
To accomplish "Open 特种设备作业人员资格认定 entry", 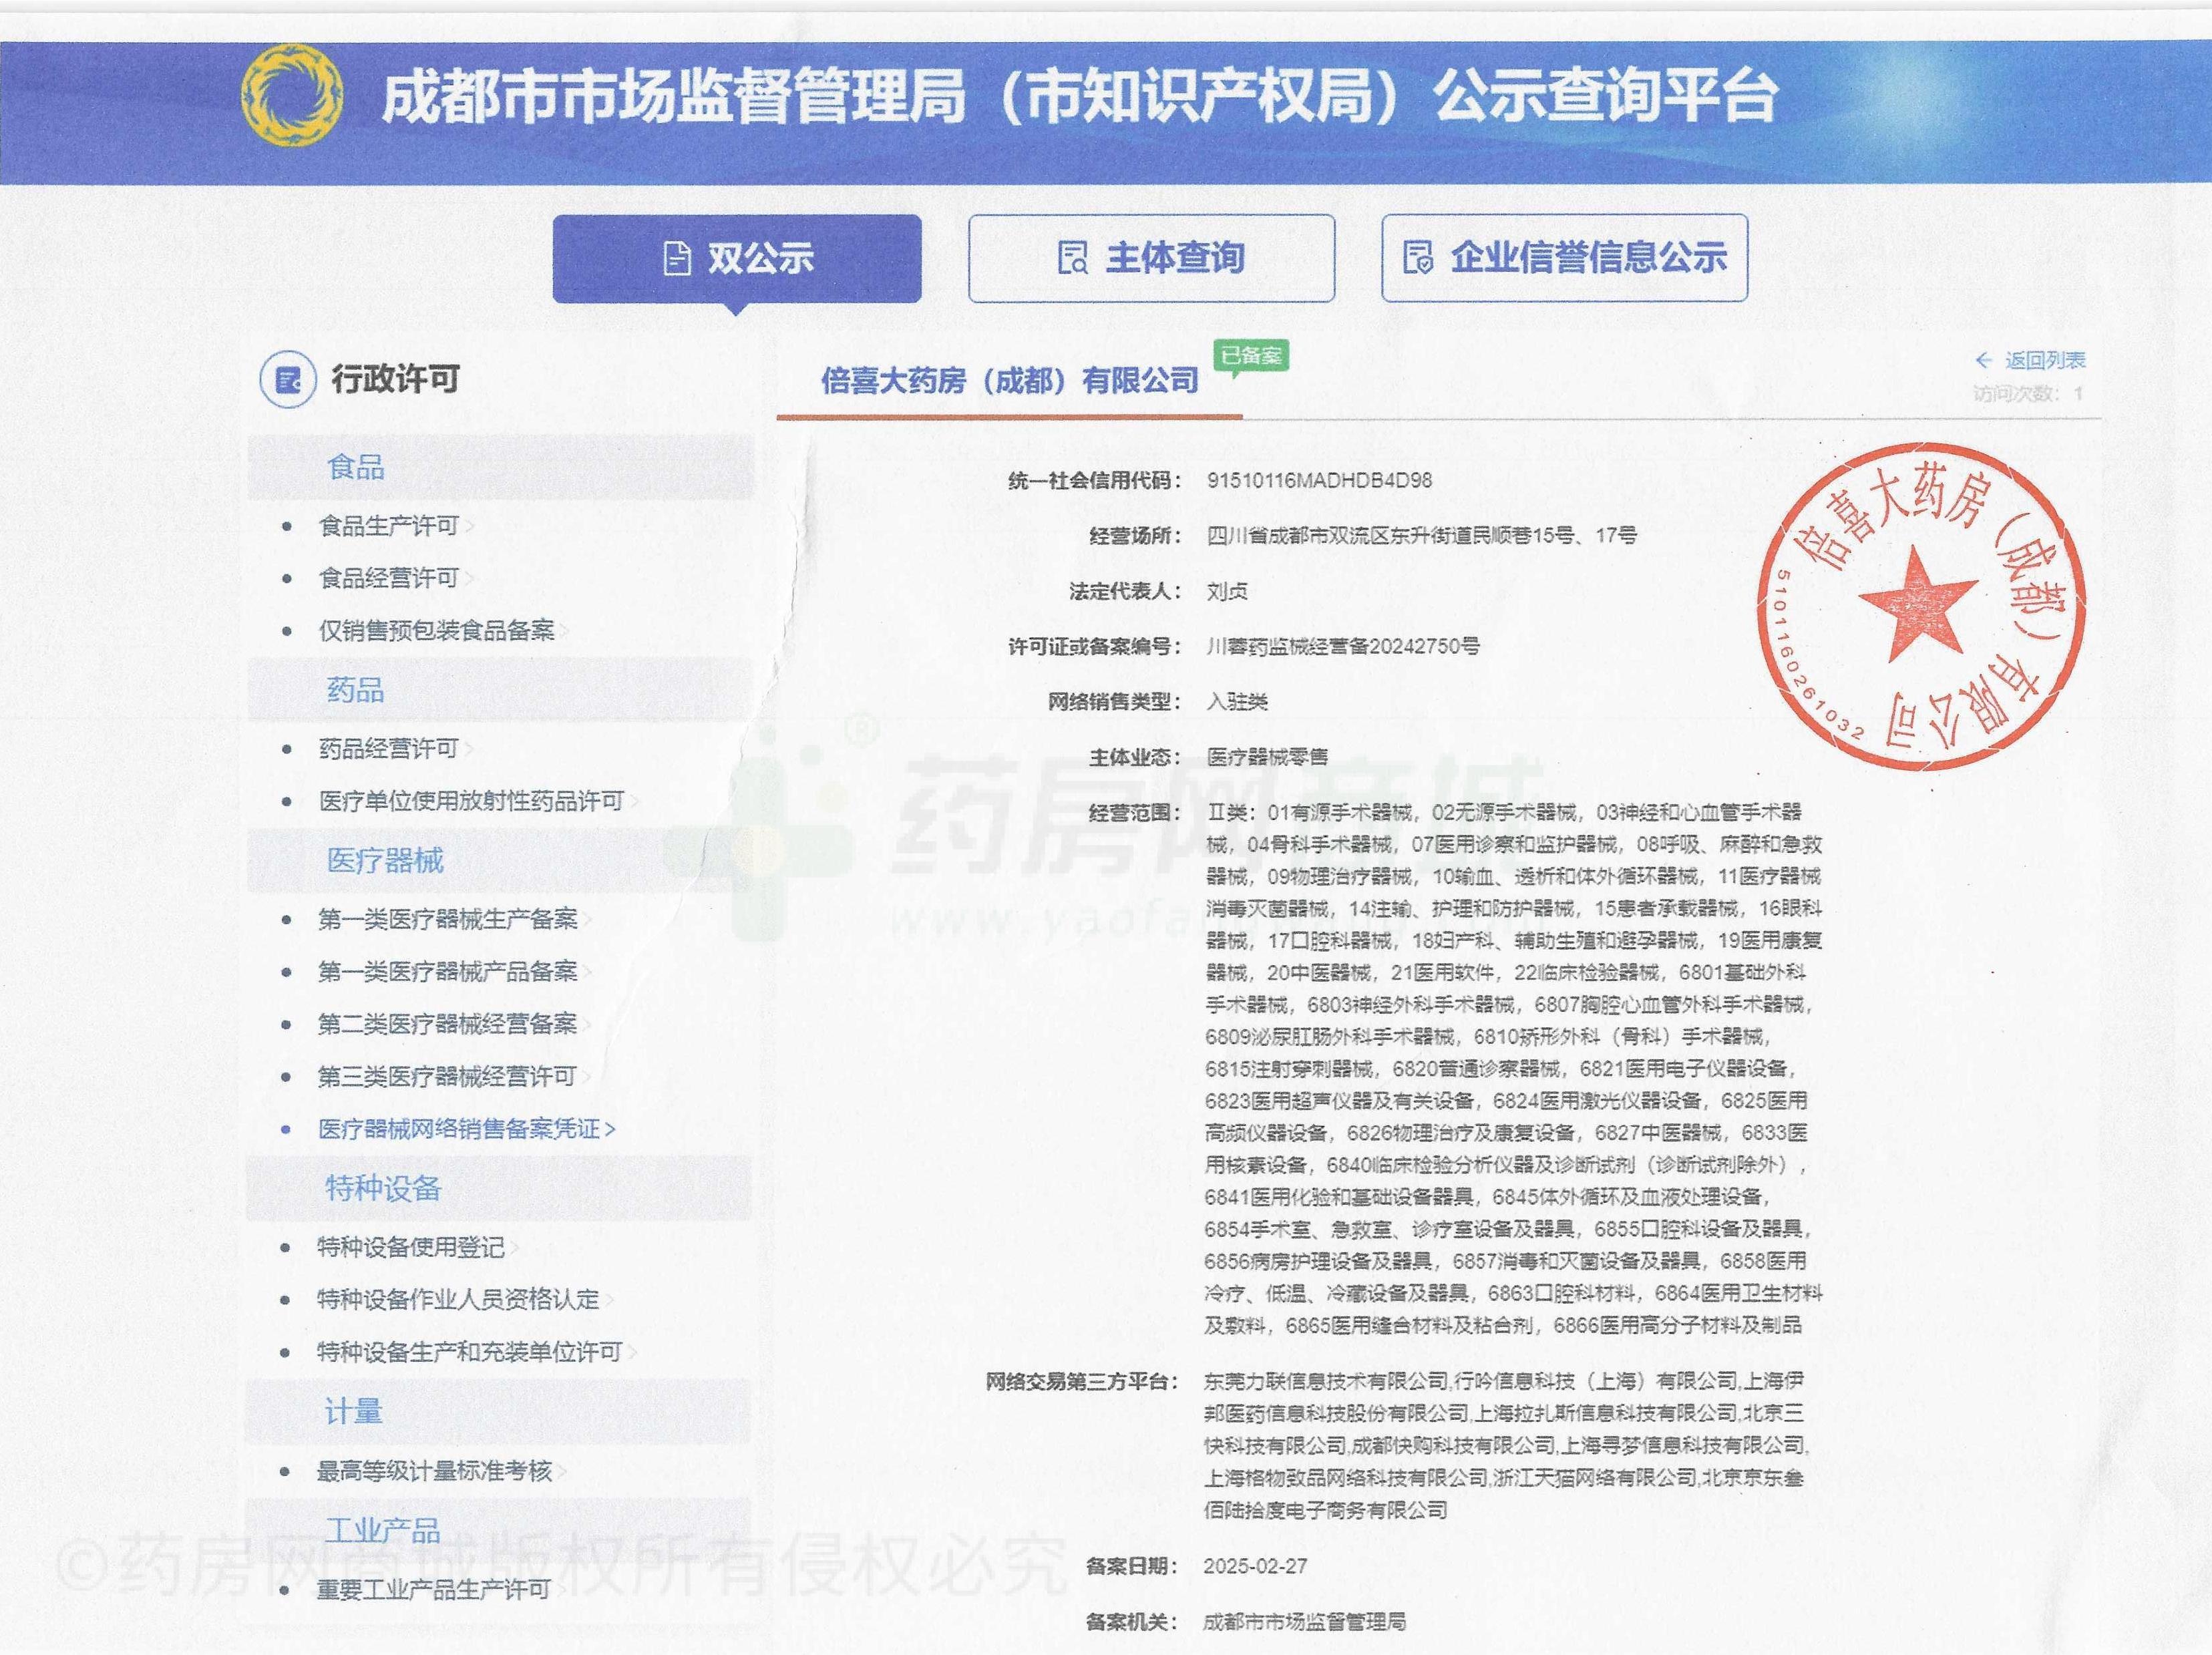I will tap(458, 1299).
